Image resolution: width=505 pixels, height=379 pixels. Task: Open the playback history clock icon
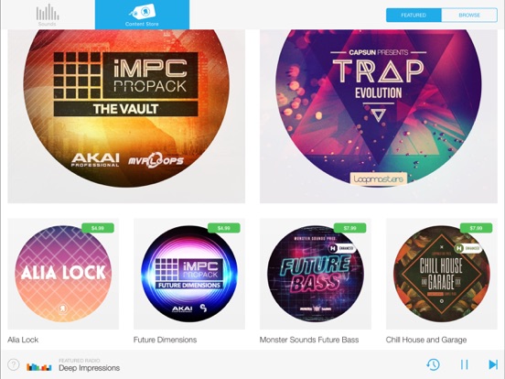pos(433,364)
